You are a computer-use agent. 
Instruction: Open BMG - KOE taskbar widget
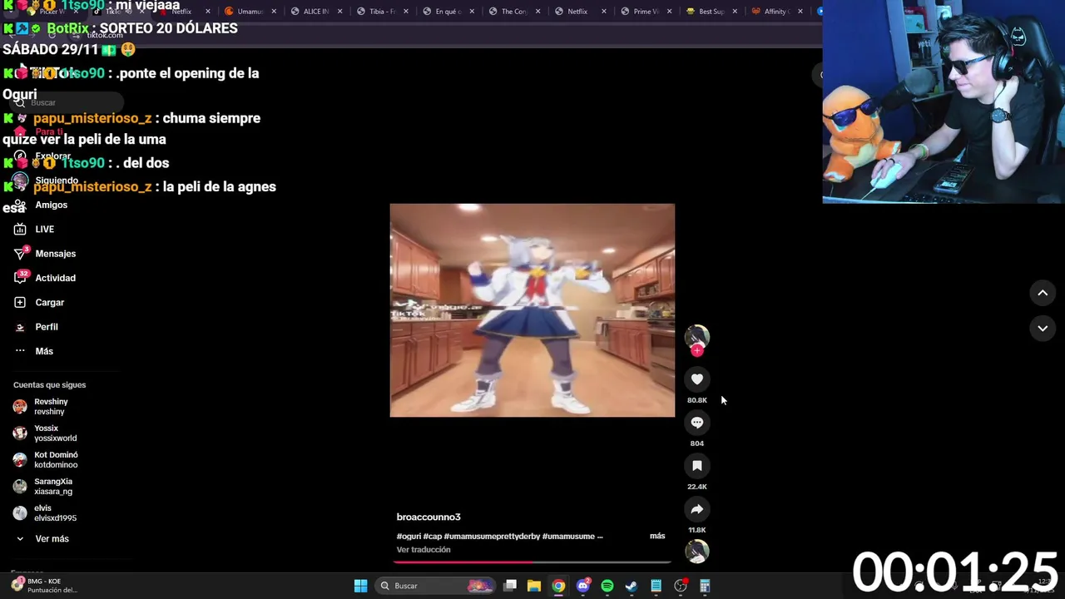(x=46, y=586)
